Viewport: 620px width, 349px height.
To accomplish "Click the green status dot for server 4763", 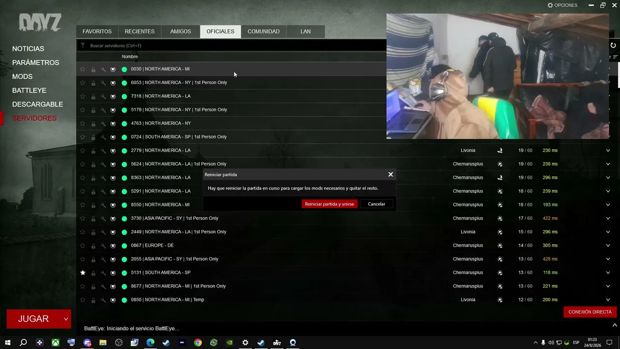I will point(124,124).
